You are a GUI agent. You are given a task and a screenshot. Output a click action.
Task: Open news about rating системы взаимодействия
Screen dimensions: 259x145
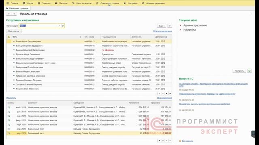pyautogui.click(x=204, y=104)
